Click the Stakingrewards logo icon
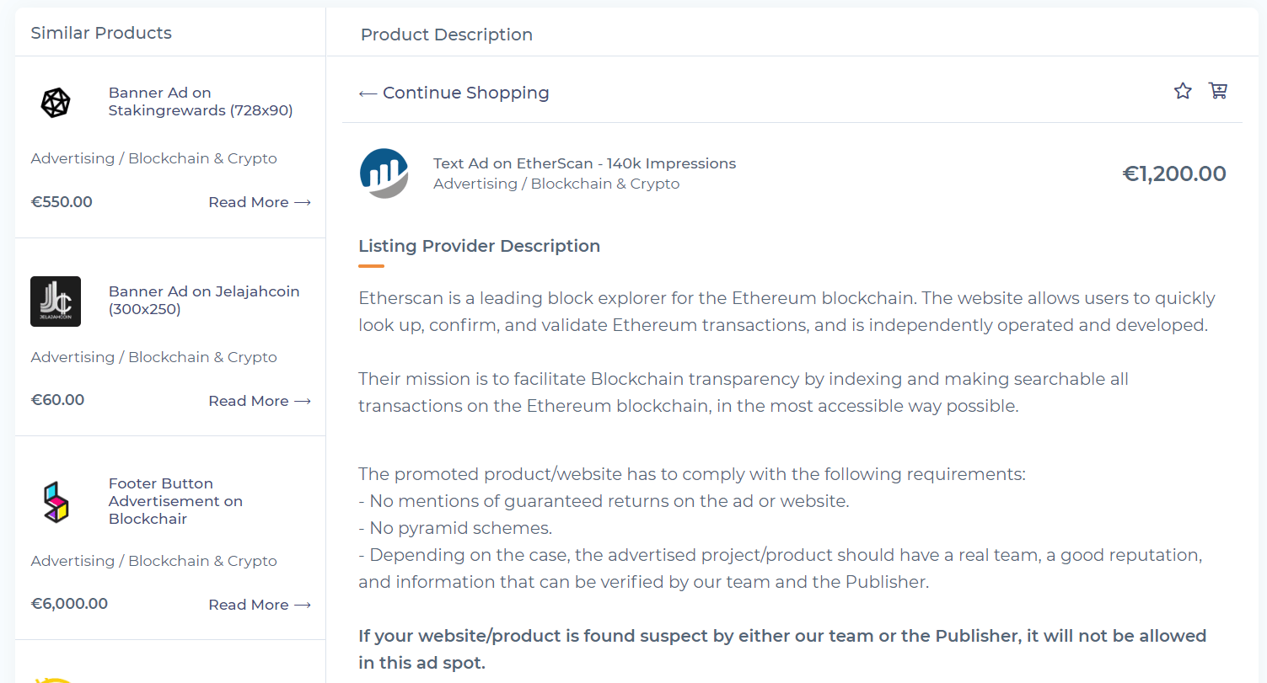The height and width of the screenshot is (683, 1267). [x=56, y=103]
